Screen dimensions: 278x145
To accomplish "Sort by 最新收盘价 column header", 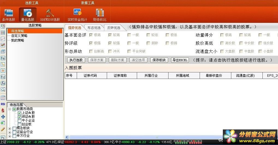I will [x=215, y=76].
